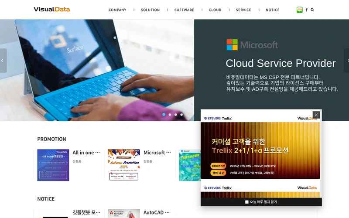Close the Trellix promotion popup
The height and width of the screenshot is (218, 349).
coord(316,115)
